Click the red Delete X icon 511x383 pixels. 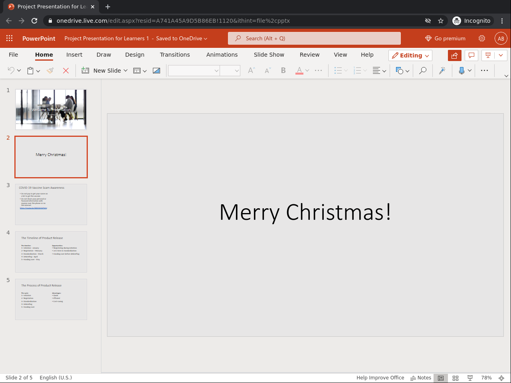pyautogui.click(x=66, y=71)
